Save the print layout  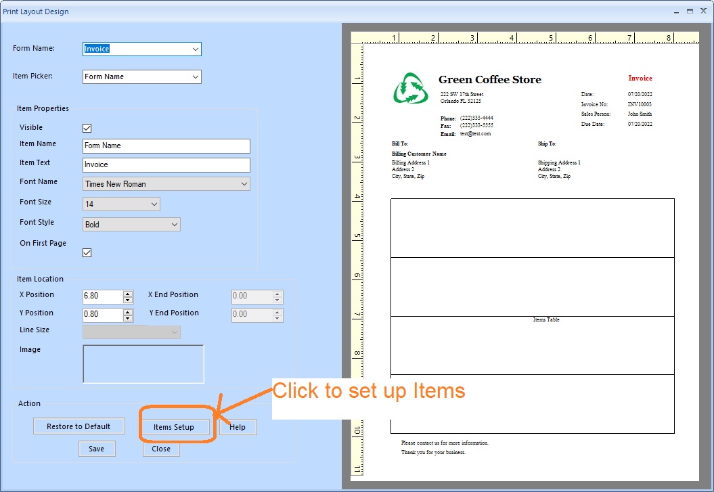point(97,449)
